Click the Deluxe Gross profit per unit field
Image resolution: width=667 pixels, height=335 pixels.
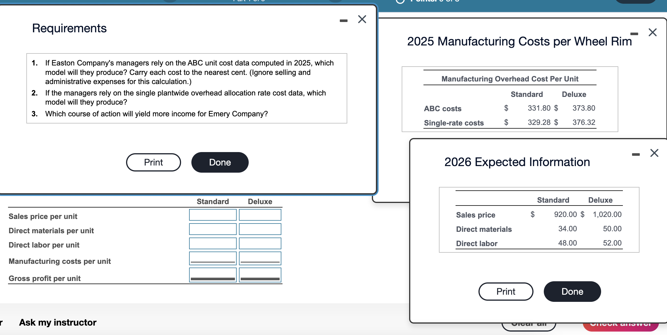[260, 275]
